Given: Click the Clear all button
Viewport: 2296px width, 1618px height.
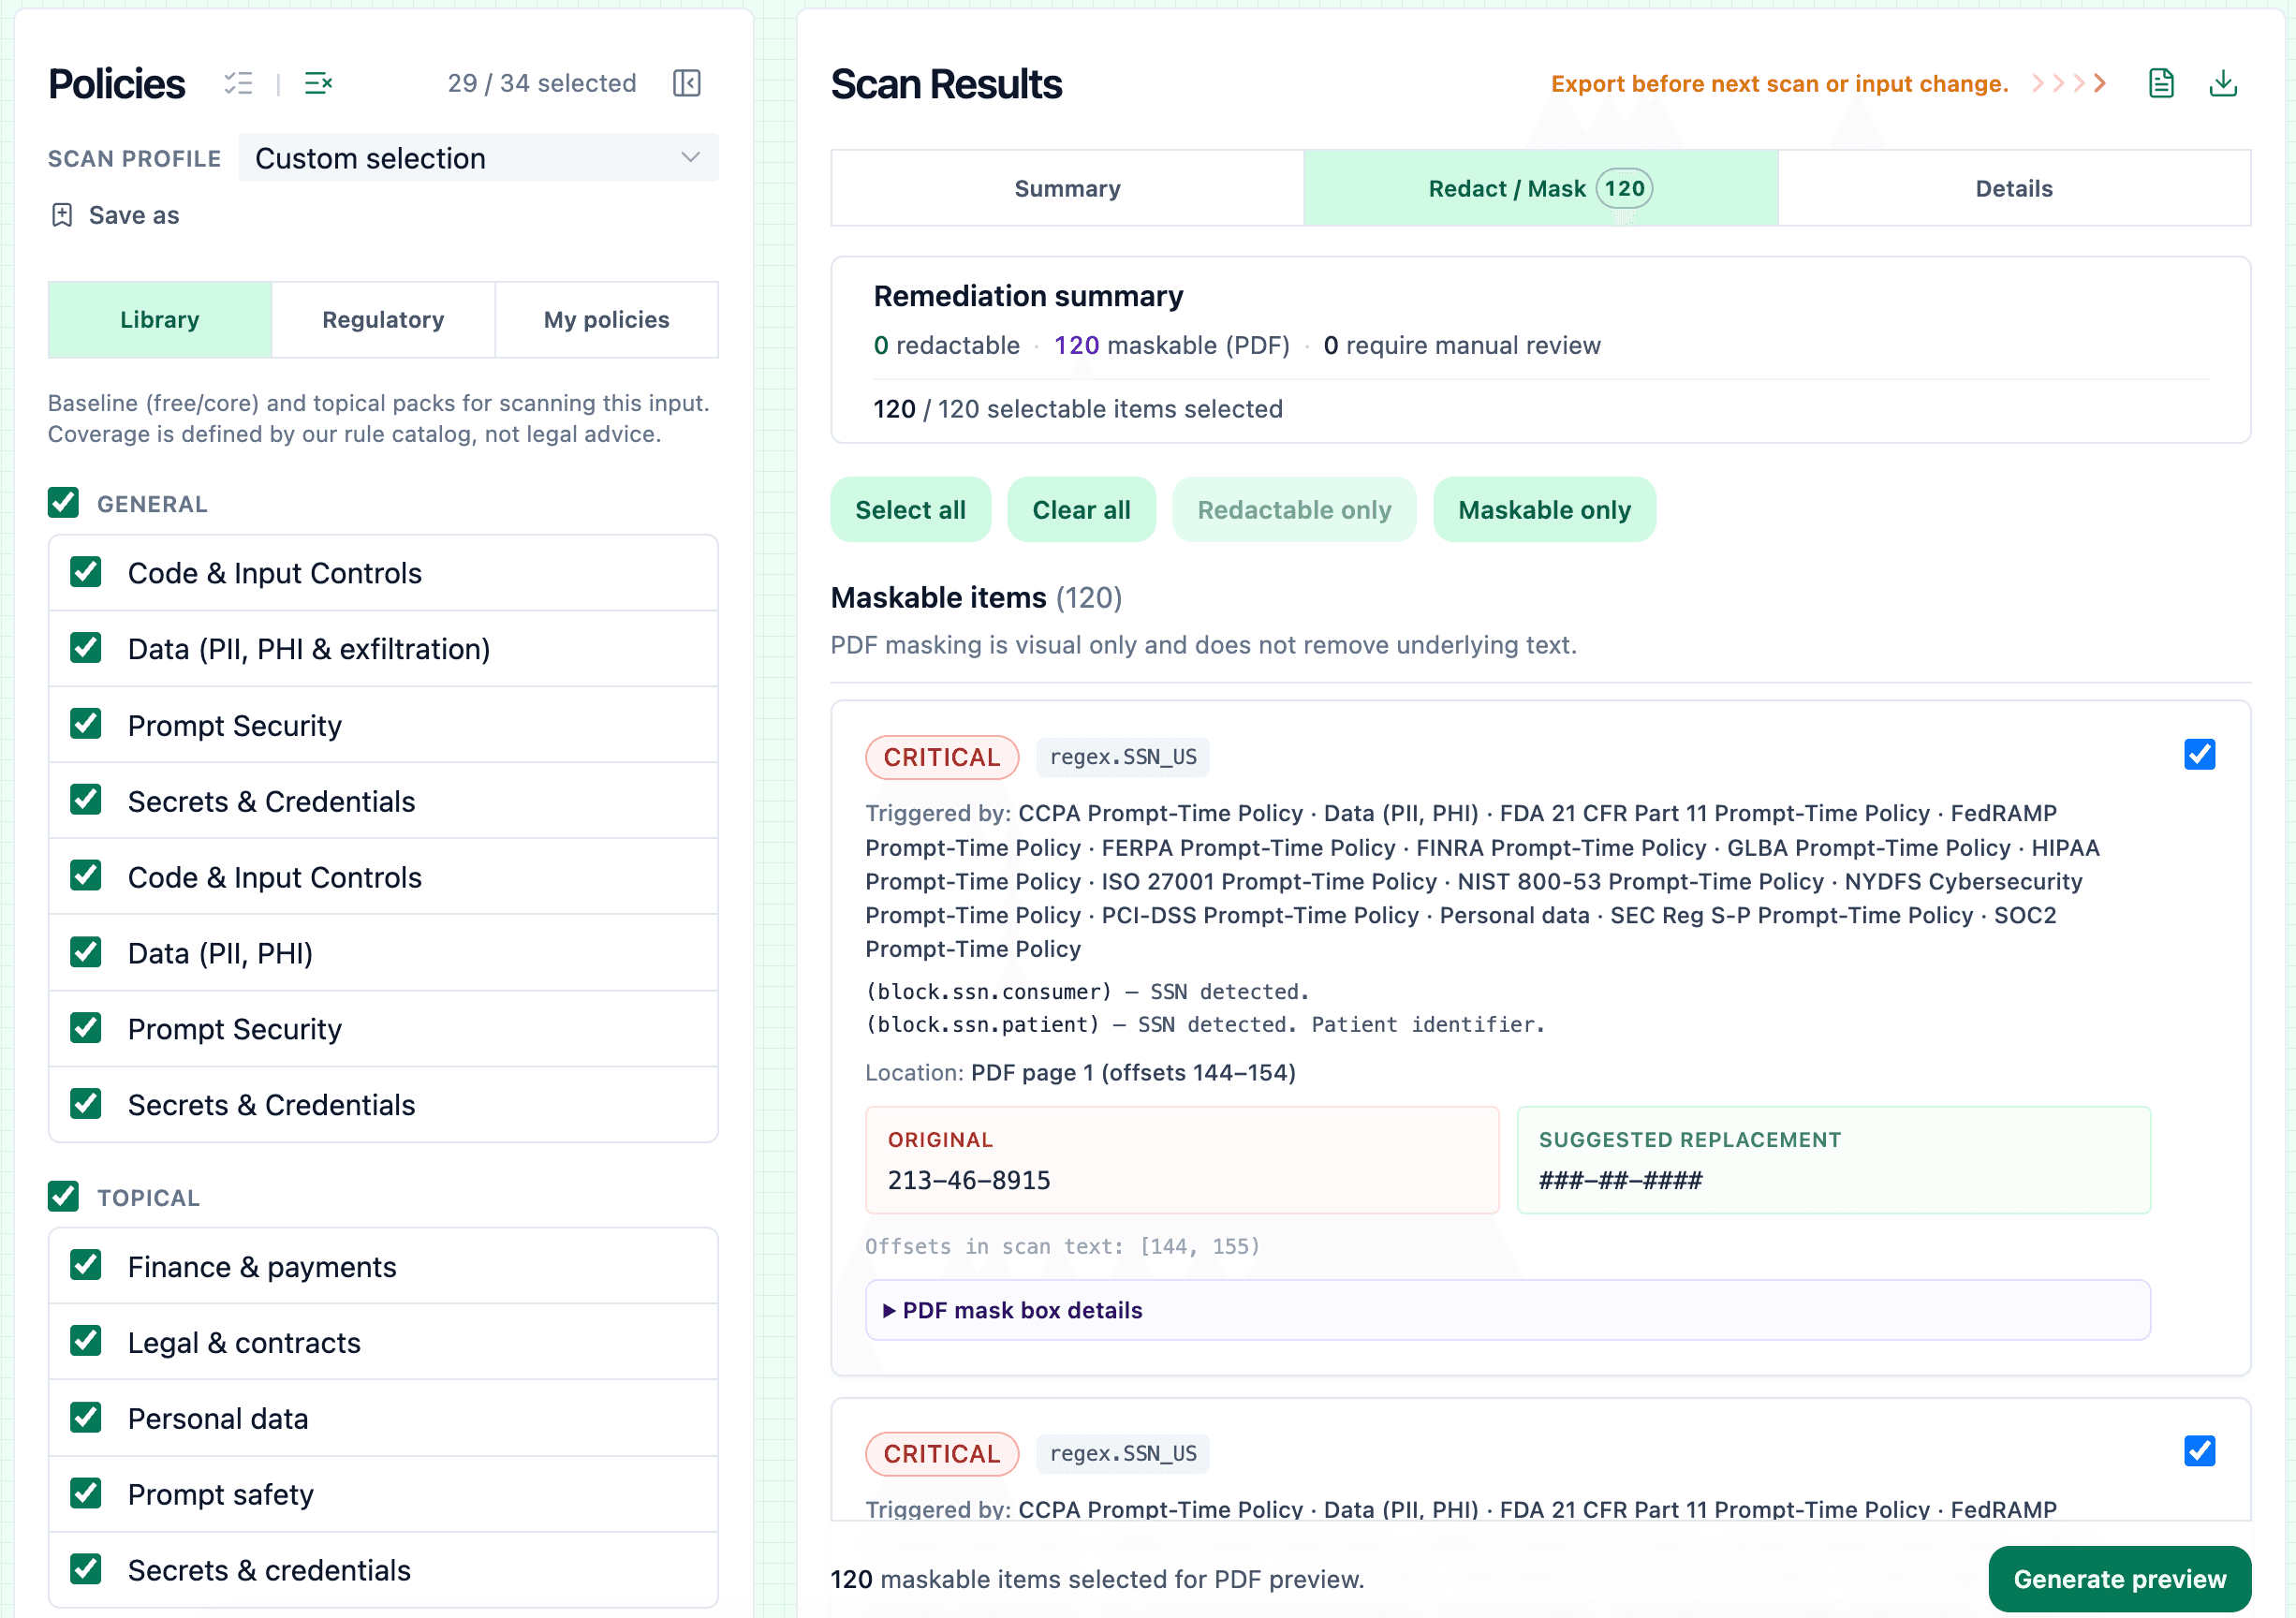Looking at the screenshot, I should coord(1080,510).
